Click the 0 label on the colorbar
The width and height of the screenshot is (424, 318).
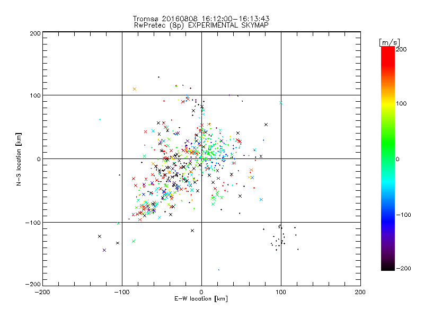pyautogui.click(x=397, y=159)
